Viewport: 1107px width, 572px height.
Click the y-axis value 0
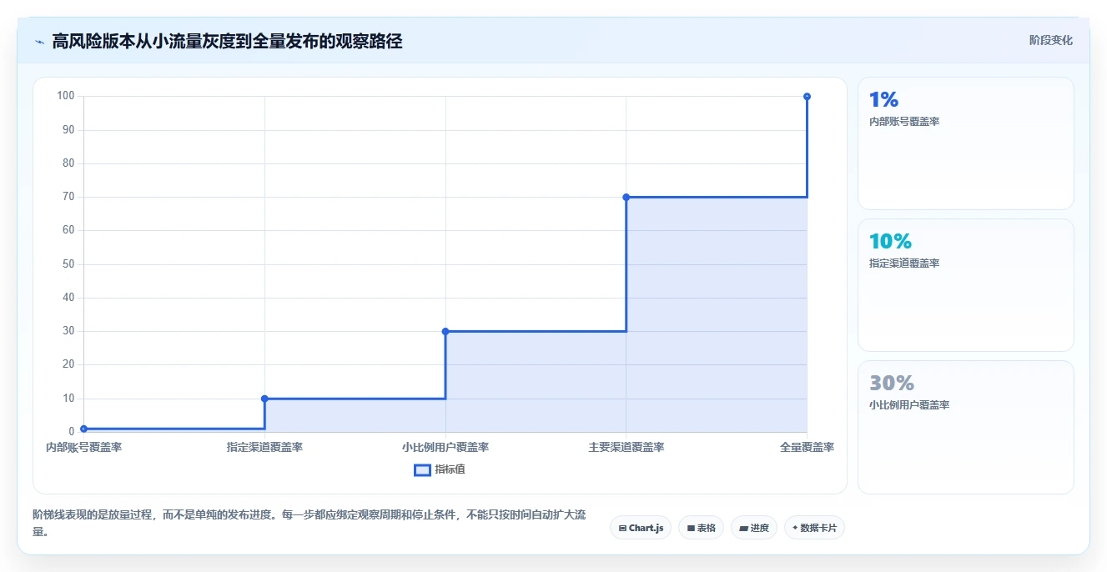pos(72,432)
